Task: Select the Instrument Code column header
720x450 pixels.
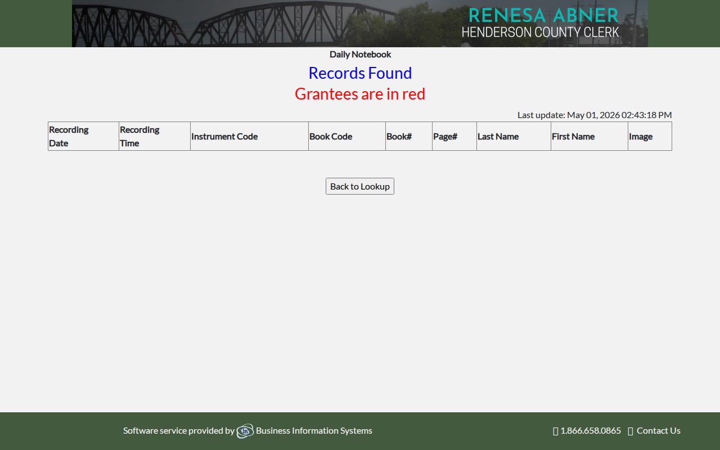Action: pyautogui.click(x=249, y=136)
